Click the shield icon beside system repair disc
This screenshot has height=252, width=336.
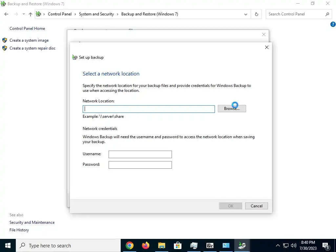[x=5, y=48]
